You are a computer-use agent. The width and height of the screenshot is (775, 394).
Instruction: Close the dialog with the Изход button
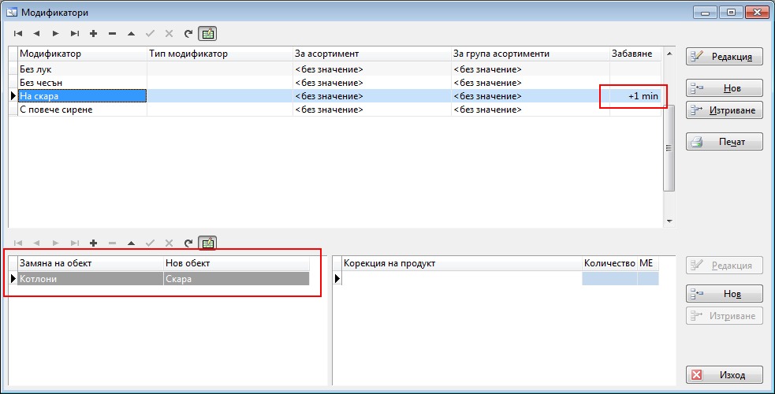click(725, 374)
